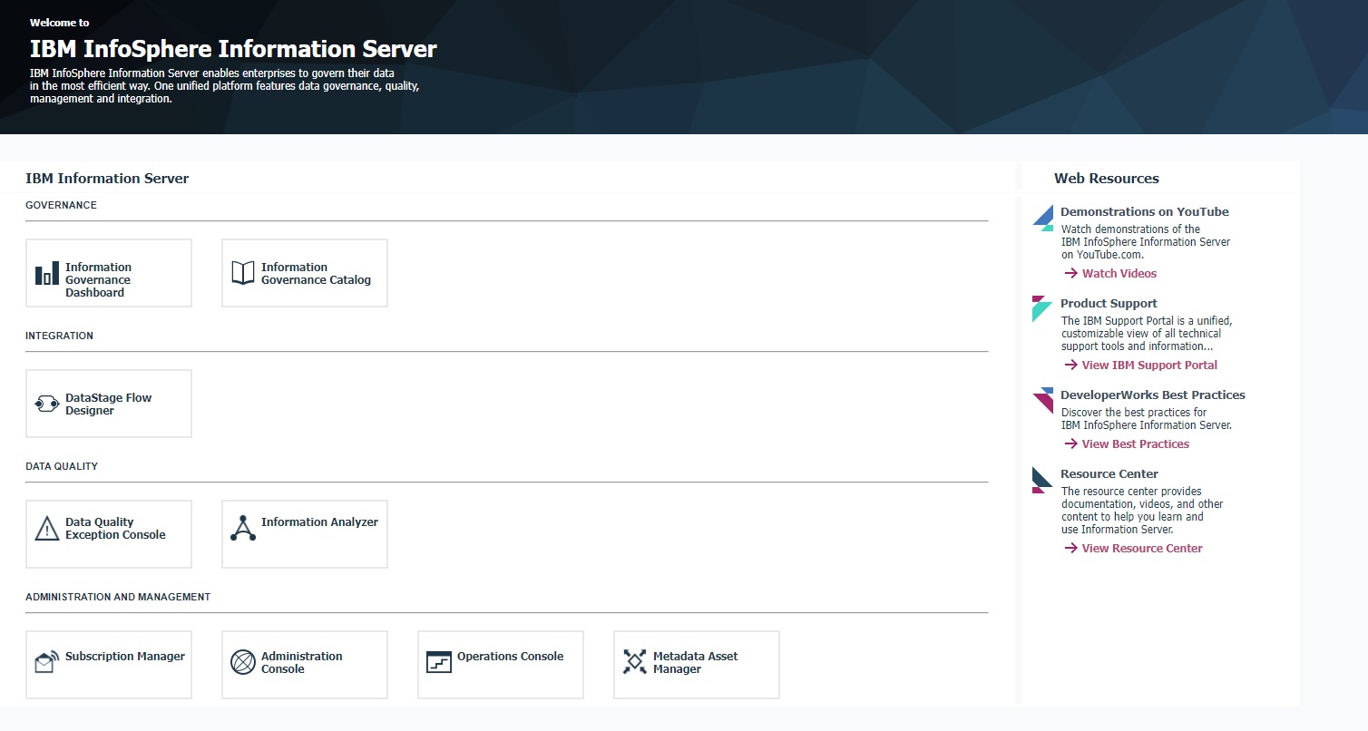Click the Information Governance Catalog book icon
This screenshot has height=731, width=1368.
coord(243,273)
